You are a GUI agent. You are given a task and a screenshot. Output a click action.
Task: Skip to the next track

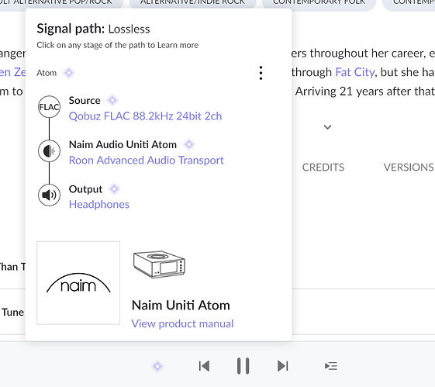[x=283, y=366]
